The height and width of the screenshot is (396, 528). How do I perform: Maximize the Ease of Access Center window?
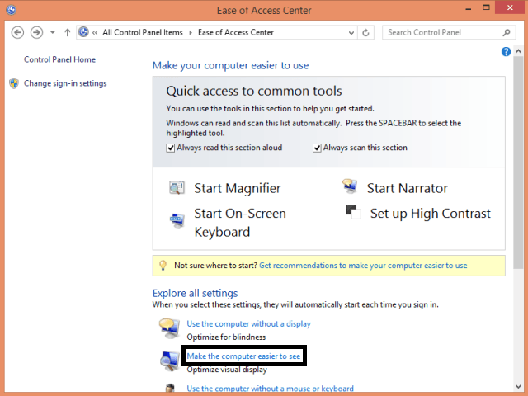pyautogui.click(x=486, y=7)
